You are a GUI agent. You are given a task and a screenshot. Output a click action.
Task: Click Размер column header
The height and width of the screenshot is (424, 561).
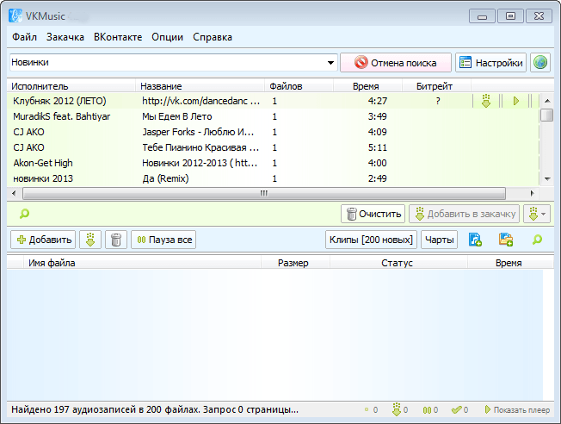295,263
